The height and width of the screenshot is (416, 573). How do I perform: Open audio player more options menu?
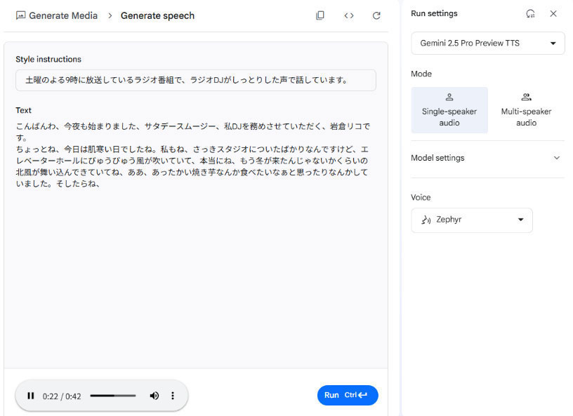173,396
